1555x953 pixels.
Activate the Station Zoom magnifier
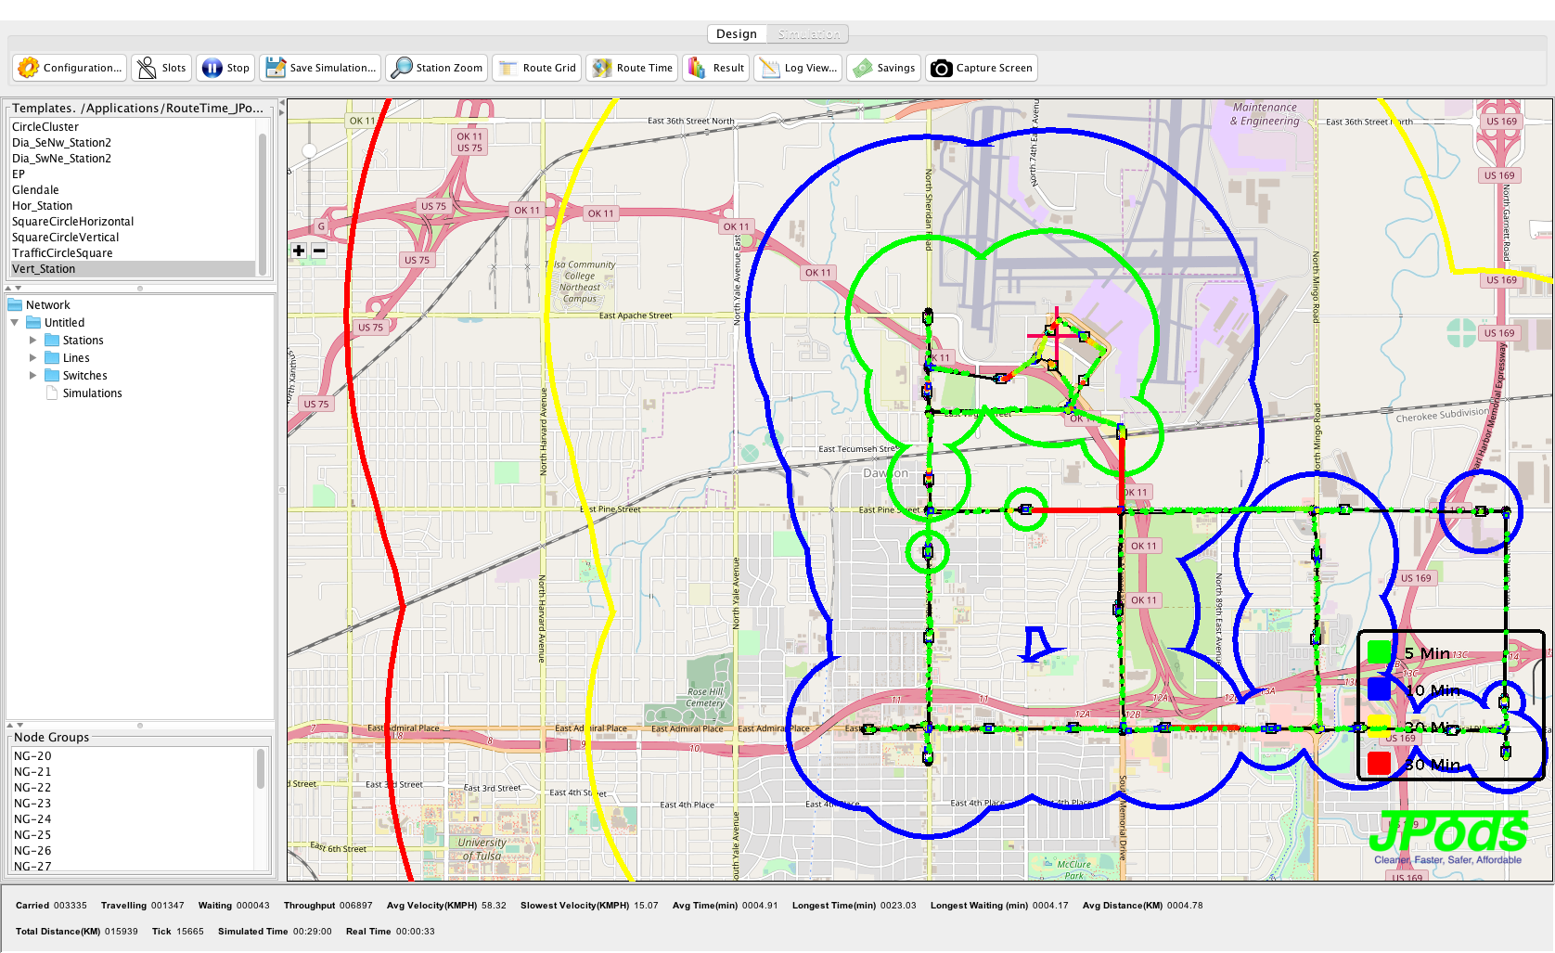tap(437, 68)
